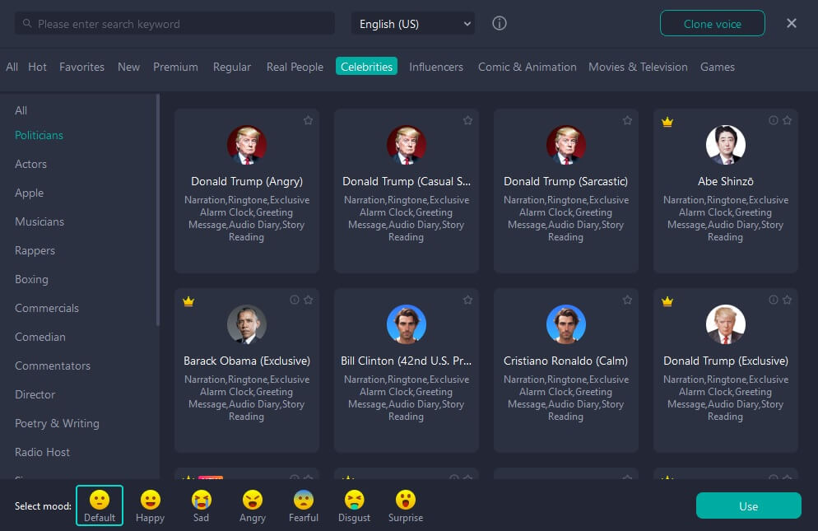Favorite the Donald Trump (Angry) voice star
The image size is (818, 531).
(x=308, y=120)
